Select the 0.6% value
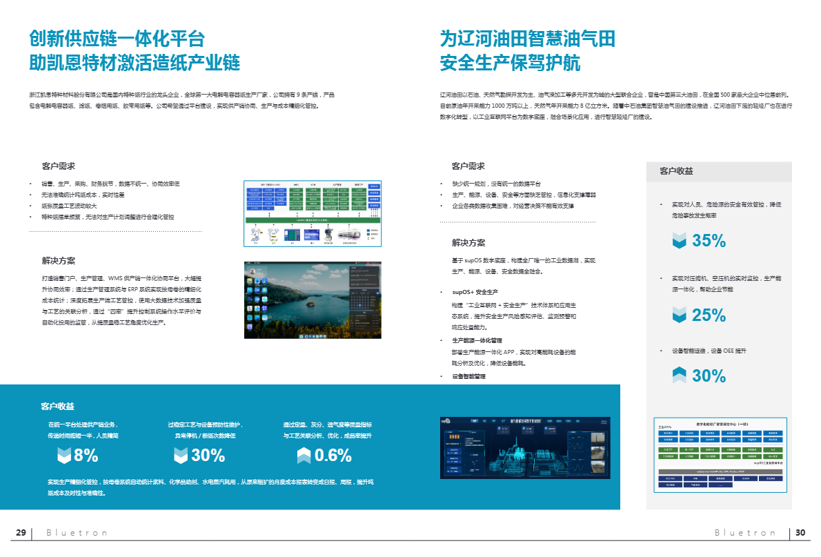This screenshot has height=557, width=821. point(333,456)
